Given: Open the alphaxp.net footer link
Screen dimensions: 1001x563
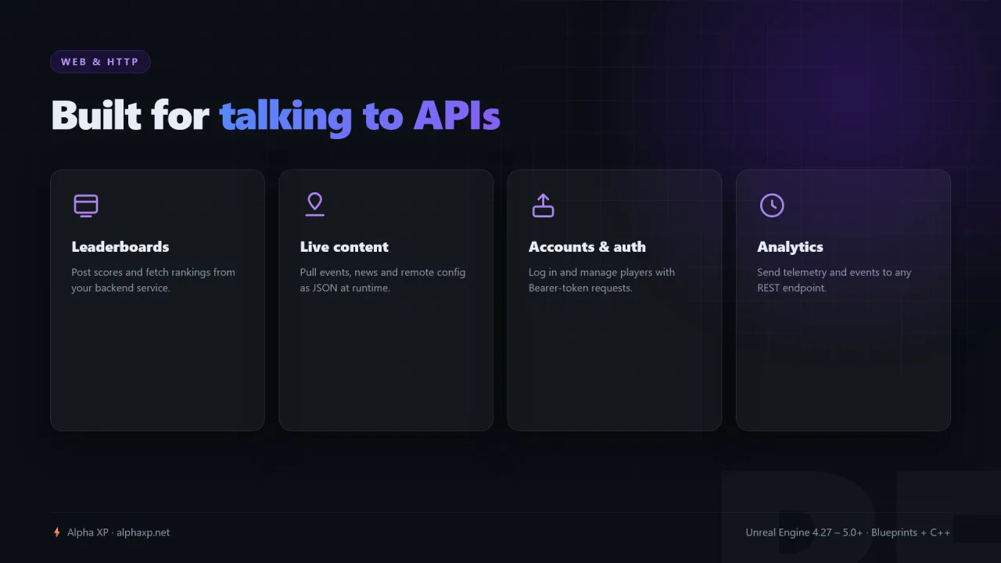Looking at the screenshot, I should [x=143, y=533].
